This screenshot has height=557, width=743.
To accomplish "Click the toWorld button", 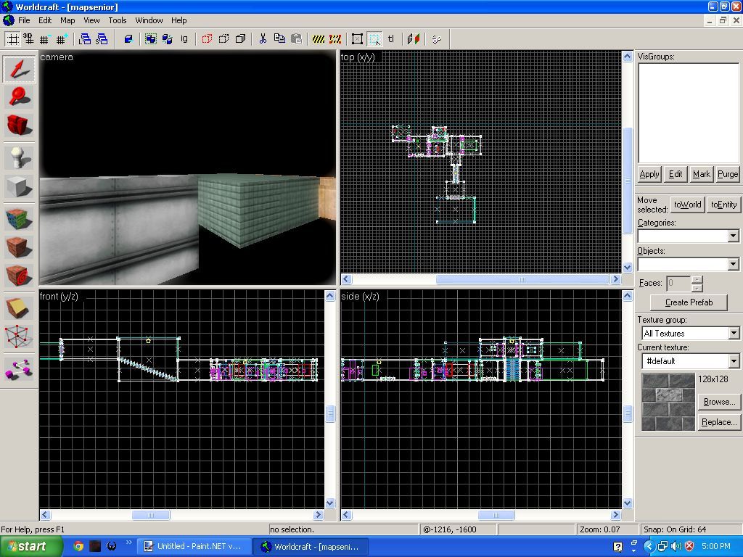I will click(x=688, y=204).
